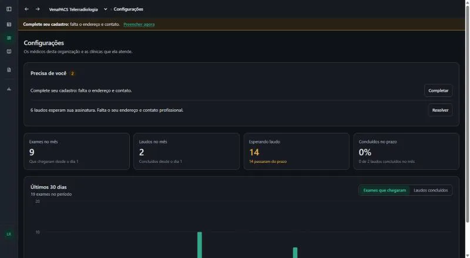470x258 pixels.
Task: Click the Últimos 30 dias heading
Action: tap(49, 187)
